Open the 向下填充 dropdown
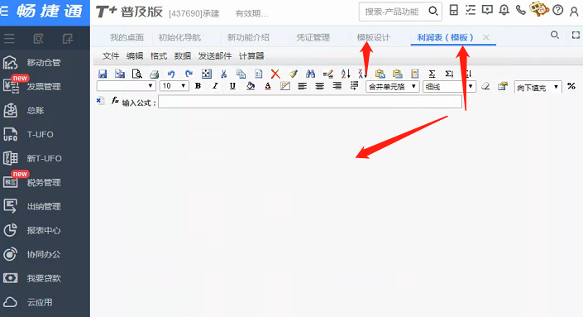Viewport: 583px width, 317px height. [538, 87]
